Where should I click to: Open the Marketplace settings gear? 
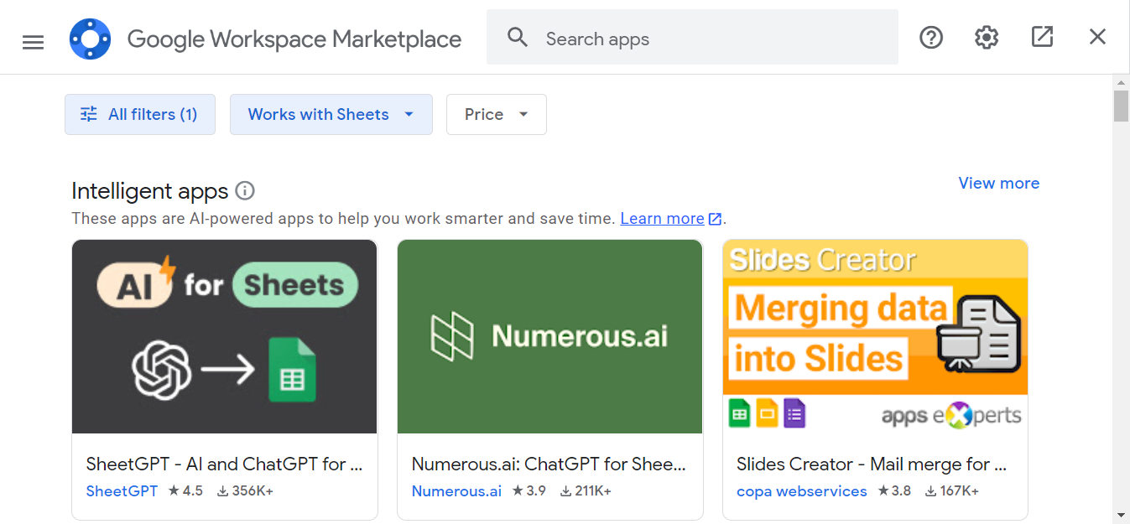[986, 37]
